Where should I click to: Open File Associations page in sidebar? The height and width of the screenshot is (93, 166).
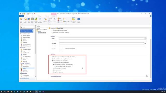tap(26, 56)
